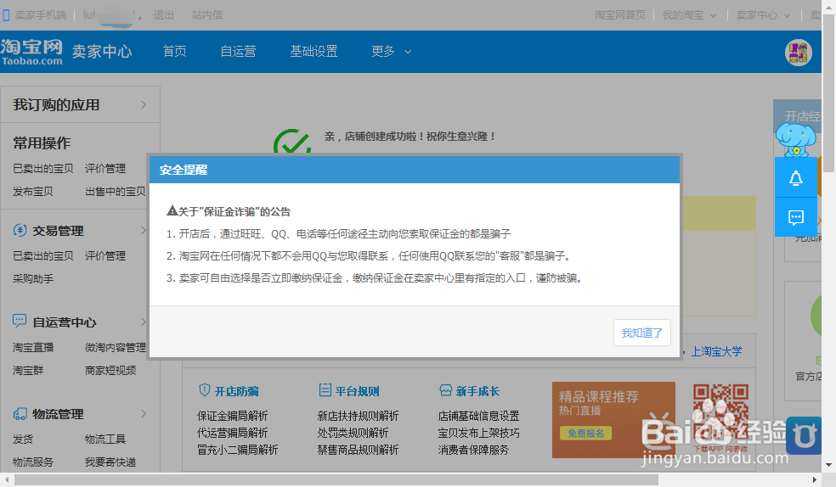Click the Taobao logo
836x487 pixels.
(31, 52)
